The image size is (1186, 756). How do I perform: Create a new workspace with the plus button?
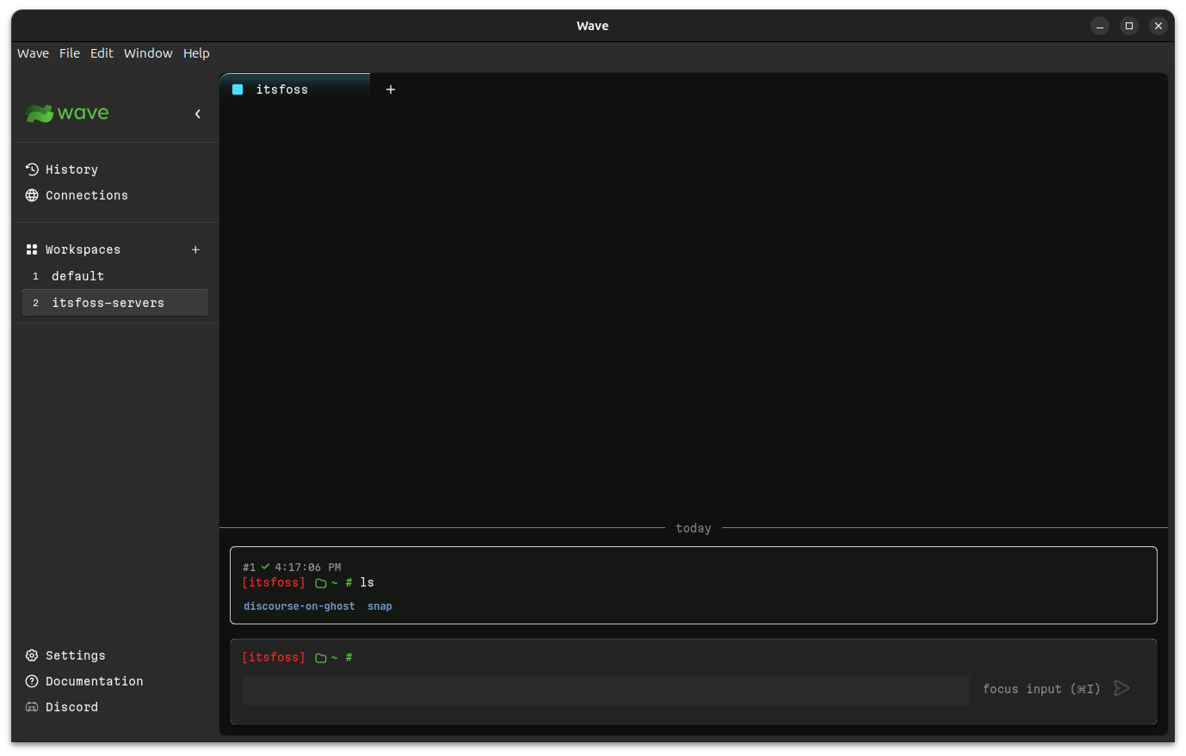coord(195,249)
